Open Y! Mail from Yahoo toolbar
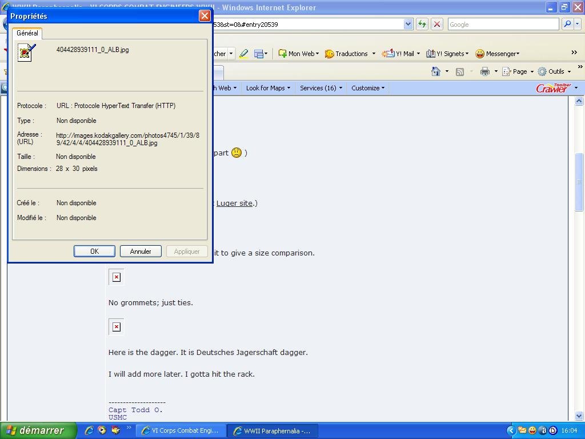 400,54
